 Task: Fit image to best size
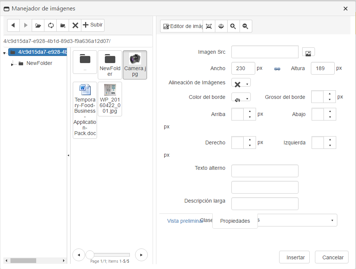[209, 26]
